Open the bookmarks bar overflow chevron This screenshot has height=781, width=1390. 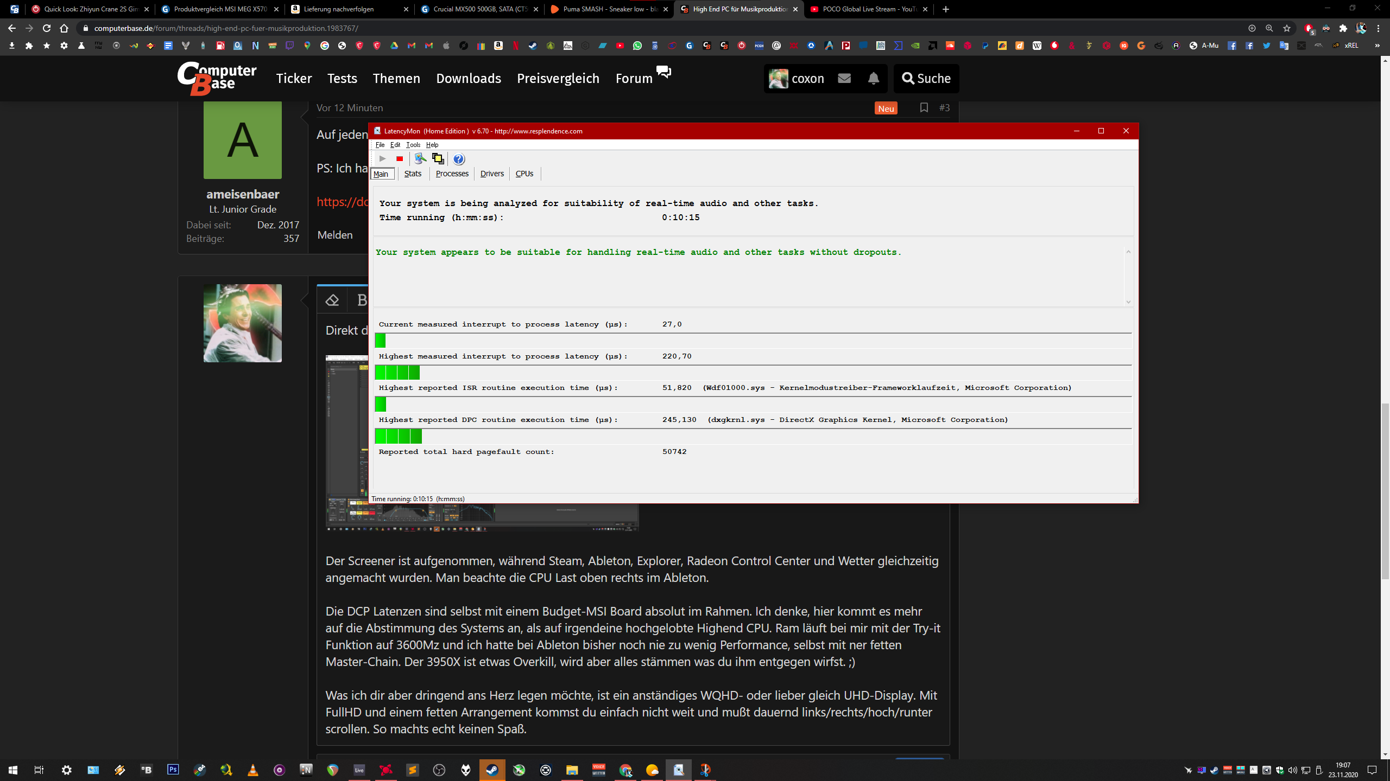1377,46
